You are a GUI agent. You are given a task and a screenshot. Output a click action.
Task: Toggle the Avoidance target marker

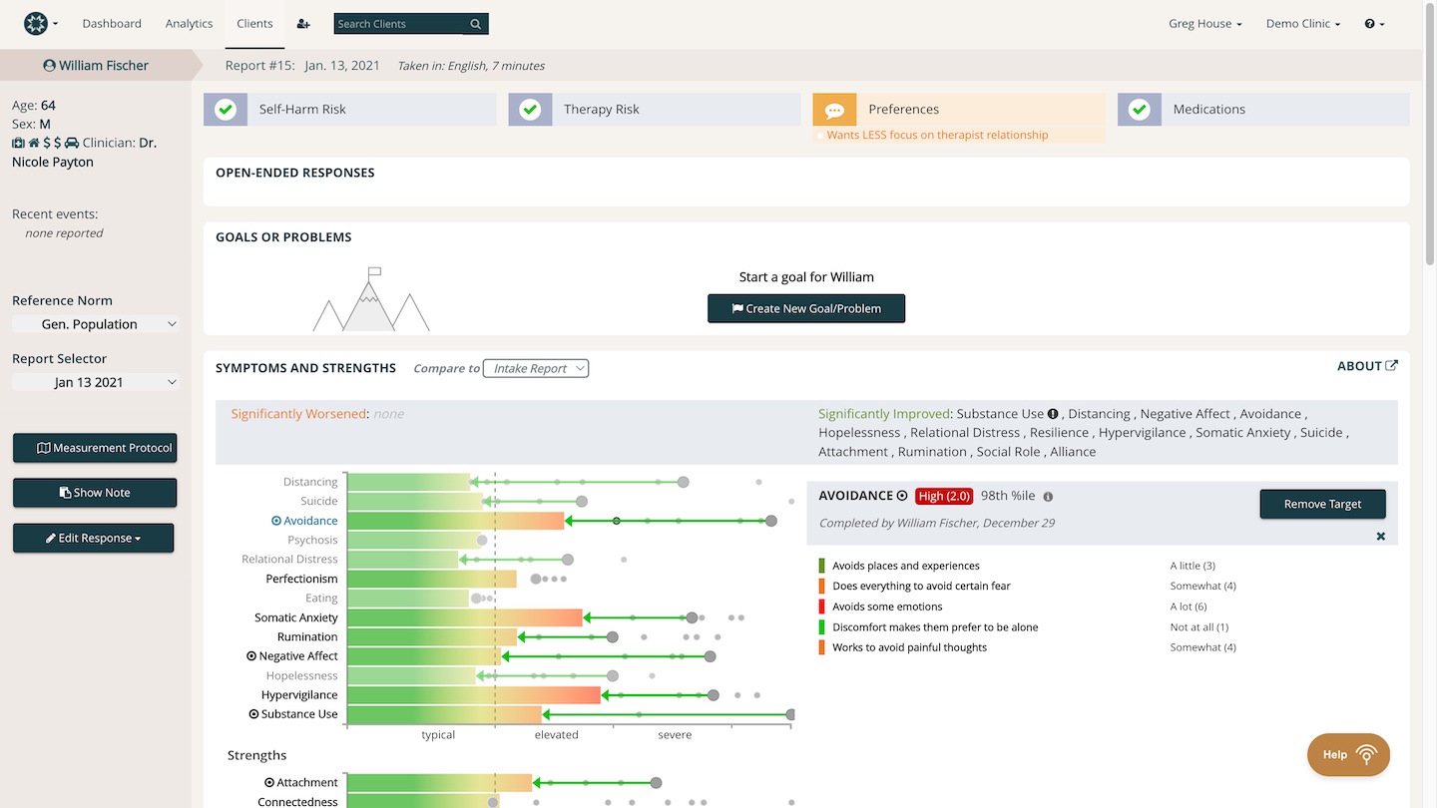[276, 521]
